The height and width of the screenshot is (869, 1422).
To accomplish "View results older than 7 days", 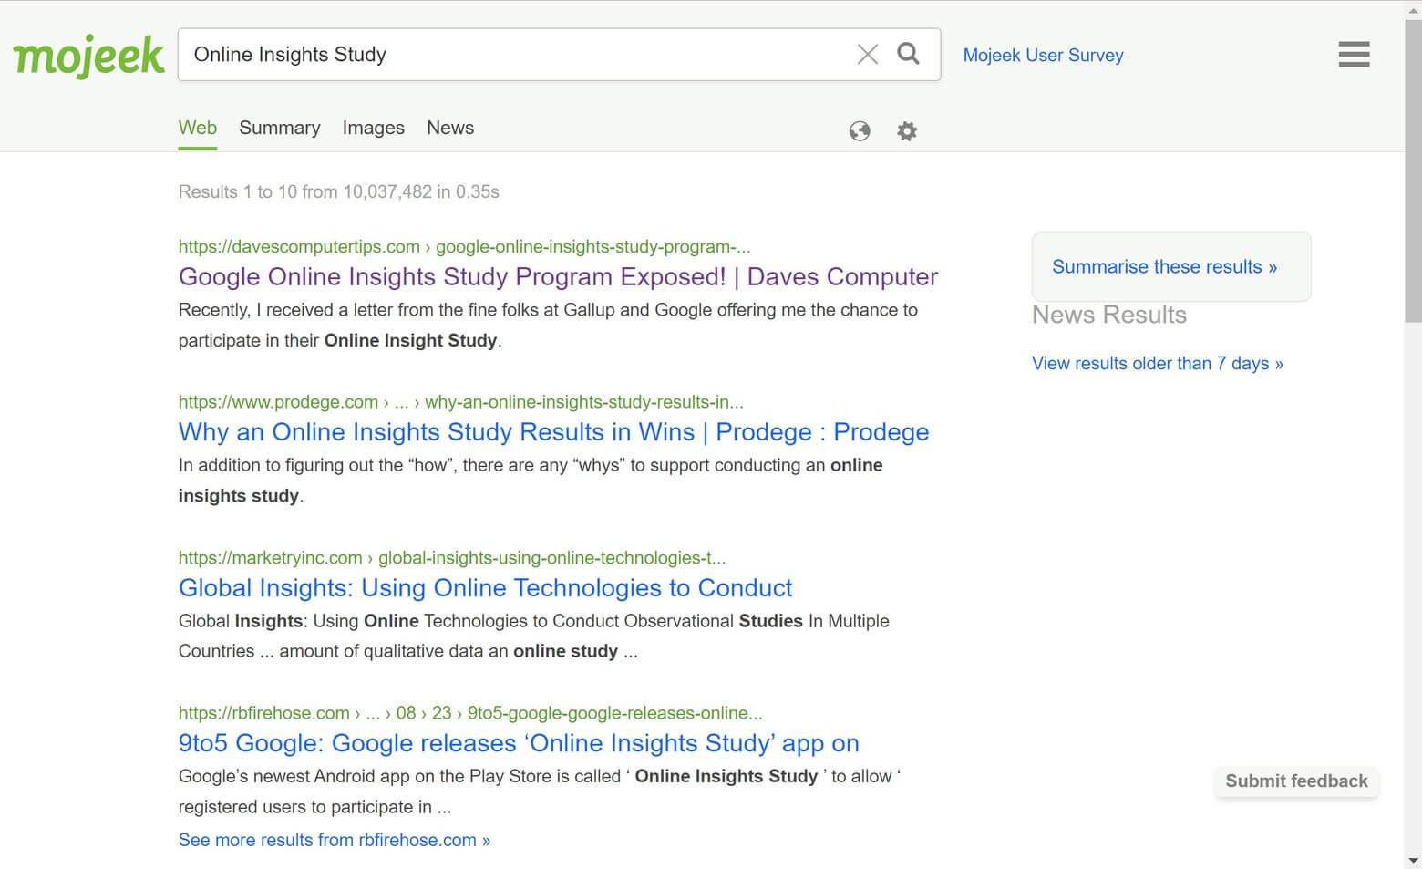I will pyautogui.click(x=1158, y=363).
